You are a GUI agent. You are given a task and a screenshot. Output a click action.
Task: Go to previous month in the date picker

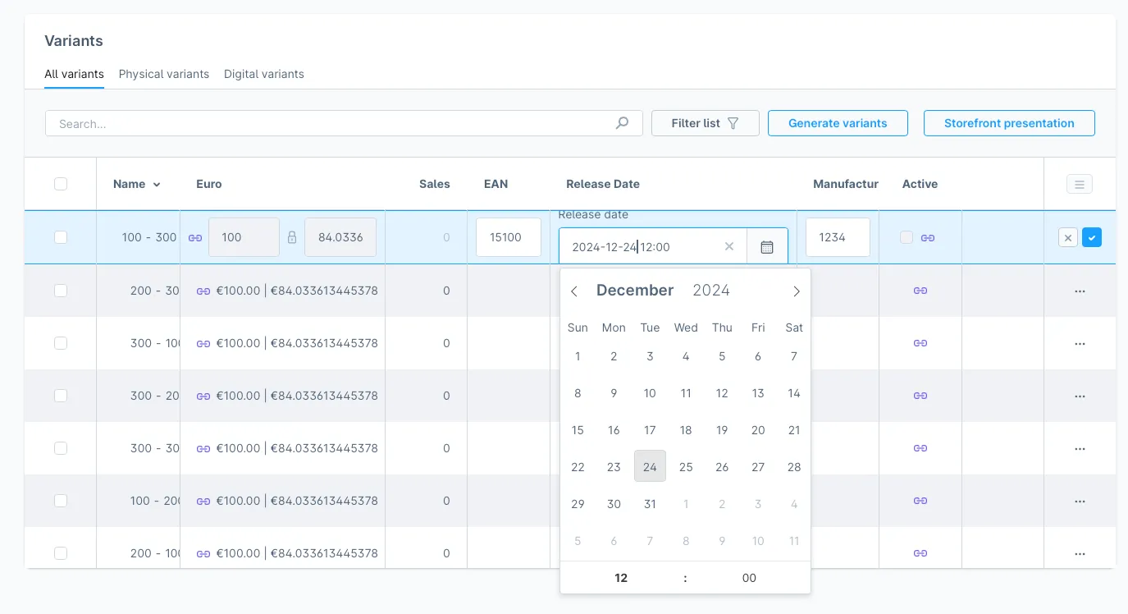click(574, 291)
